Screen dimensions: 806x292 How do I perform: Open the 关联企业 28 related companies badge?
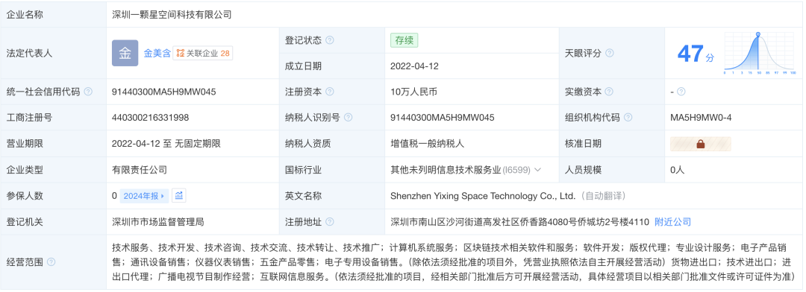[203, 53]
